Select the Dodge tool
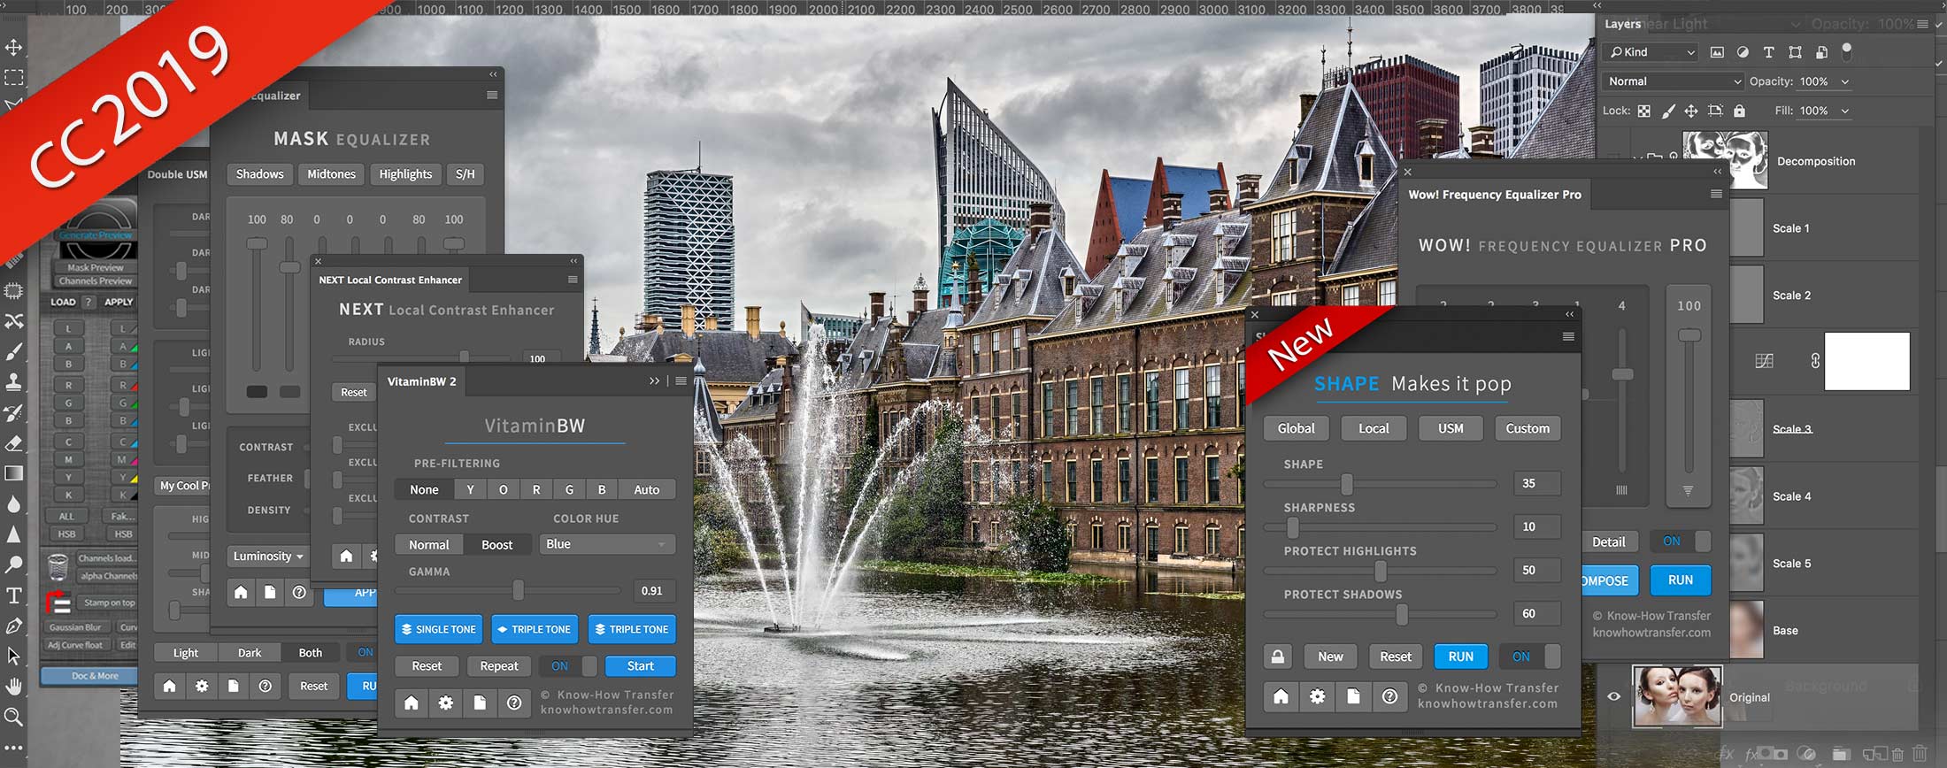 point(13,564)
